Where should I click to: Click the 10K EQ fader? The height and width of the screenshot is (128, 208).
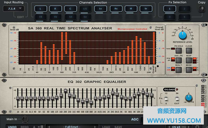pyautogui.click(x=138, y=93)
